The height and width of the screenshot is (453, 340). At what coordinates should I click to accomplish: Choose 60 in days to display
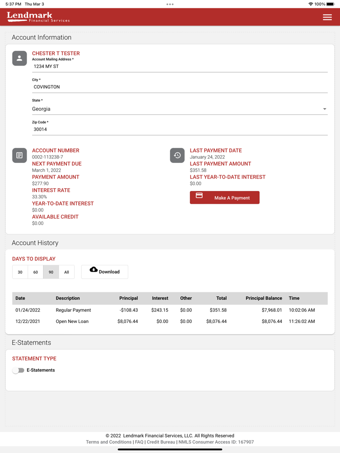(35, 272)
